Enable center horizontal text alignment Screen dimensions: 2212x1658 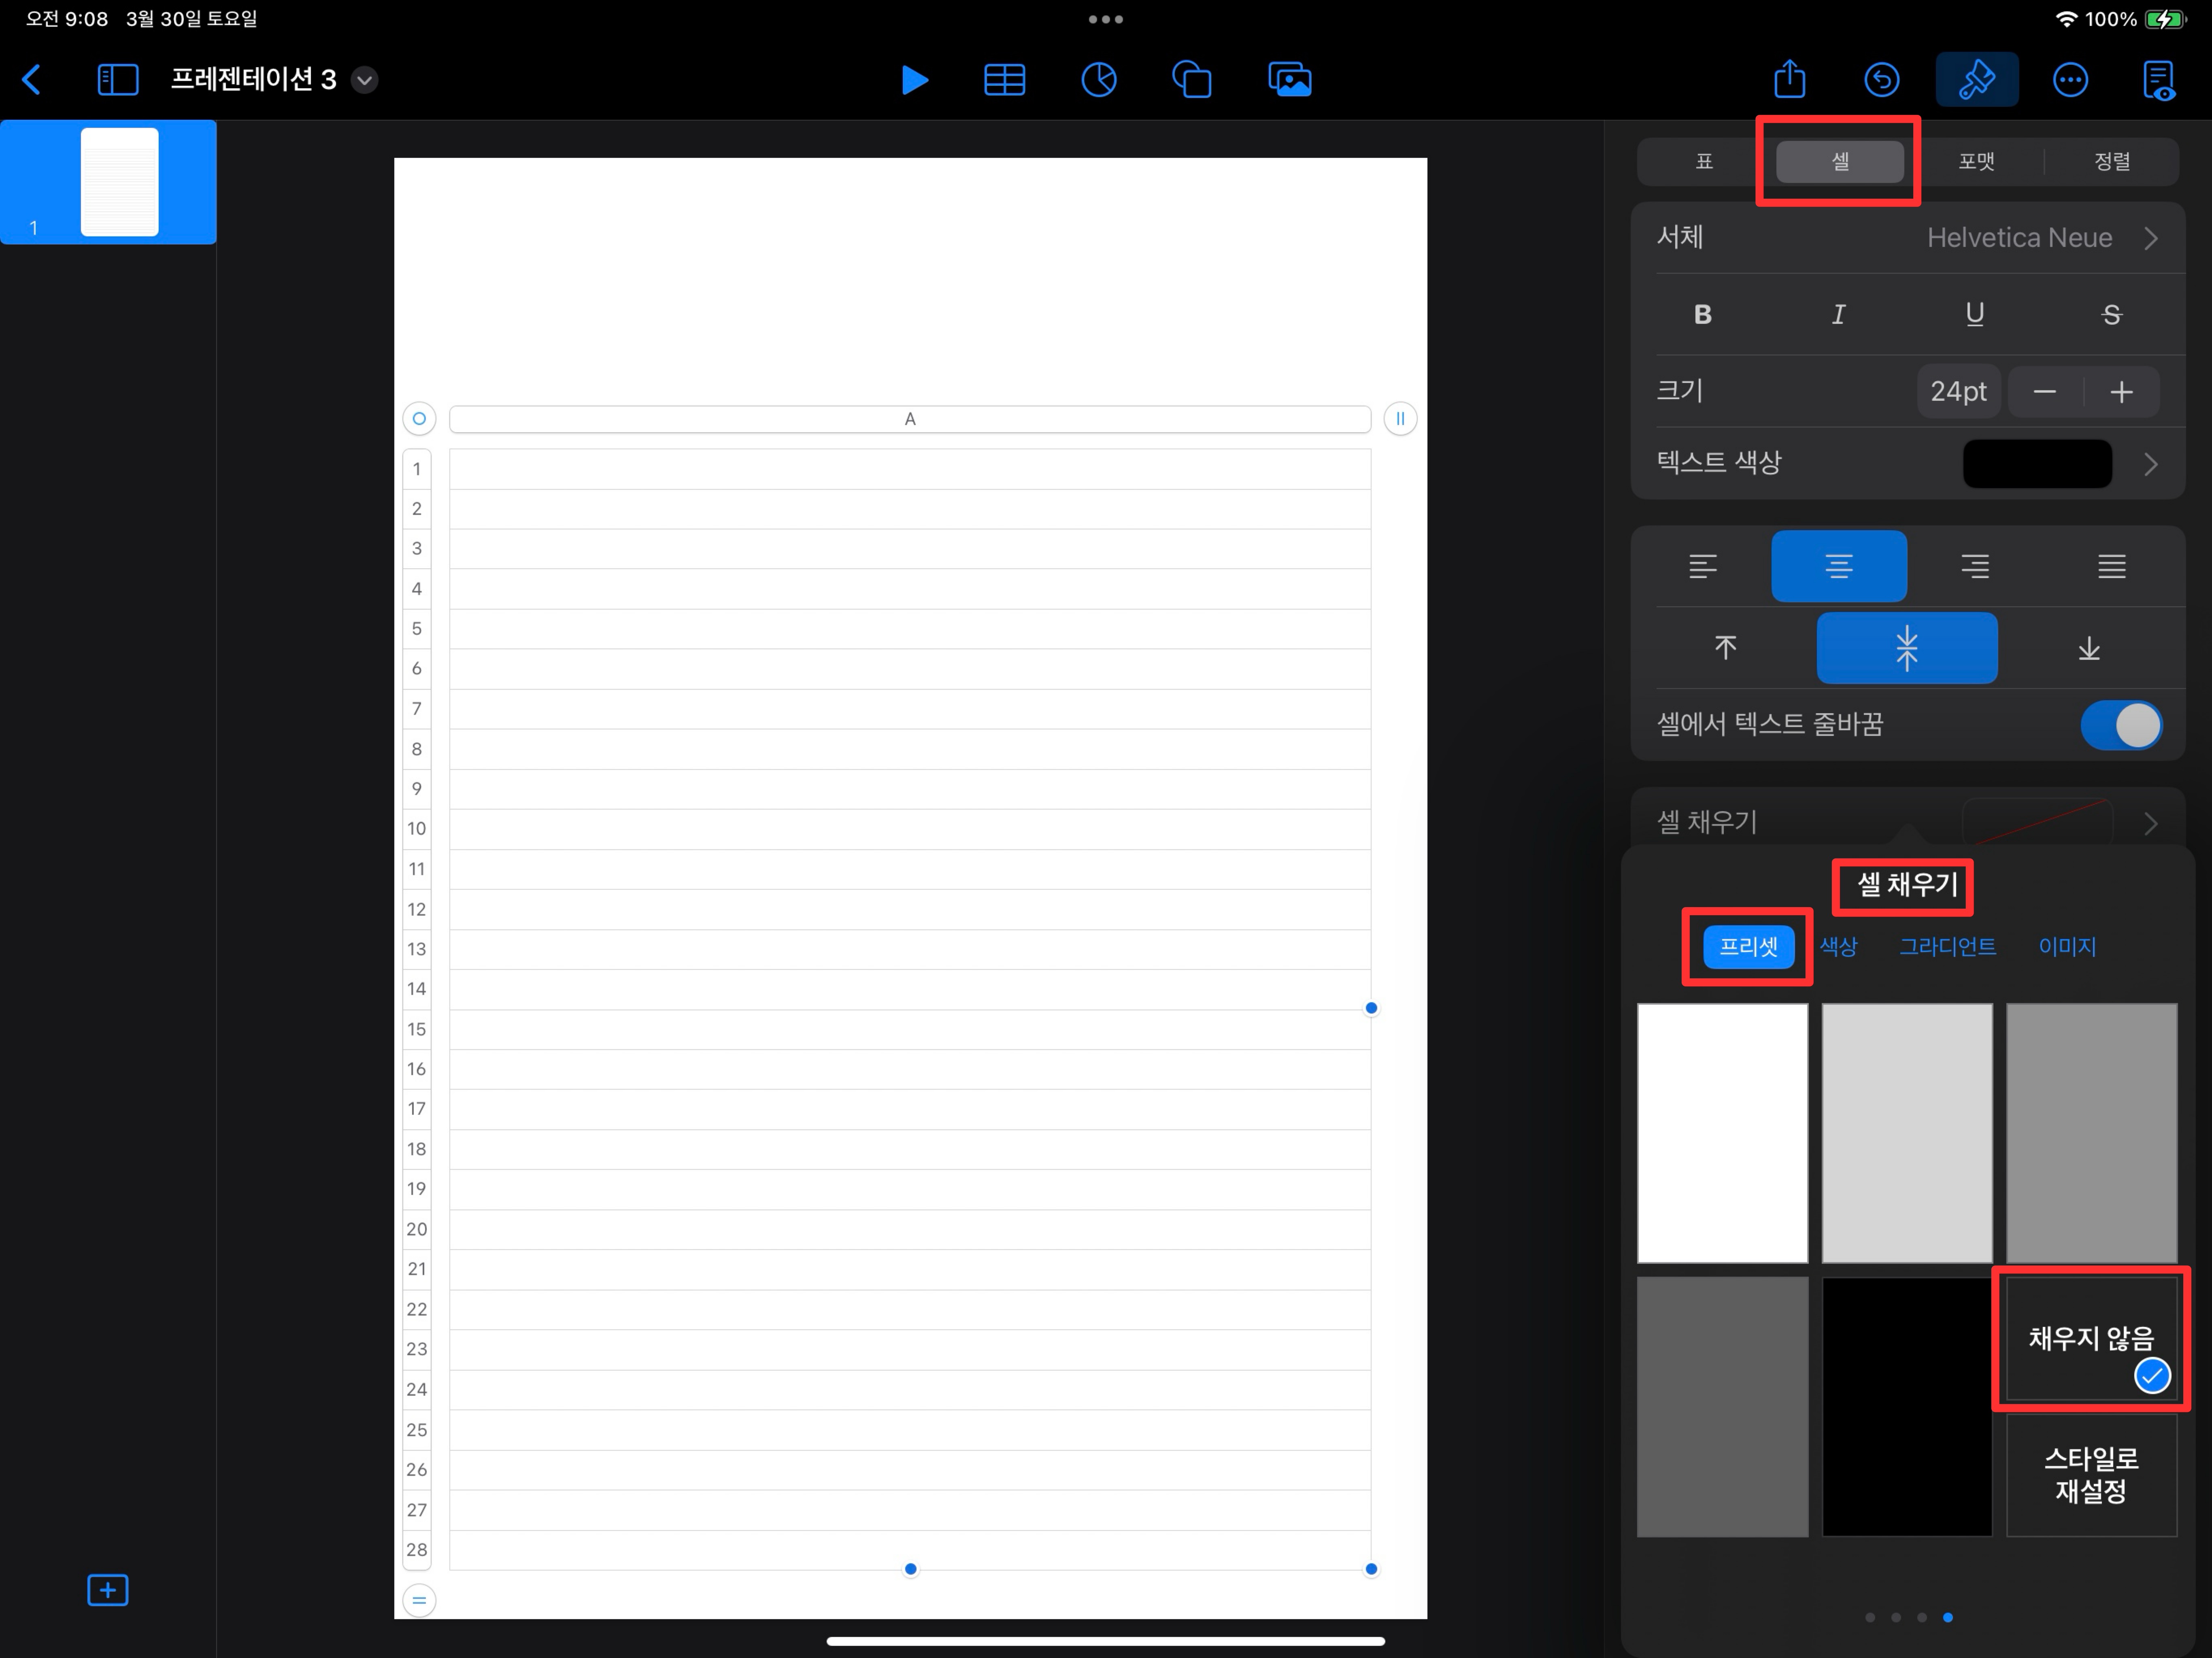coord(1838,566)
